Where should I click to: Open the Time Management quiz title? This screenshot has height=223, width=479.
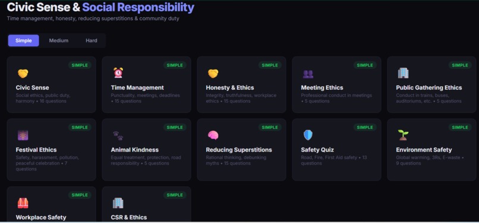click(137, 87)
